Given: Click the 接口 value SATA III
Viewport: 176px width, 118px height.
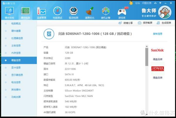Looking at the screenshot, I should (69, 74).
